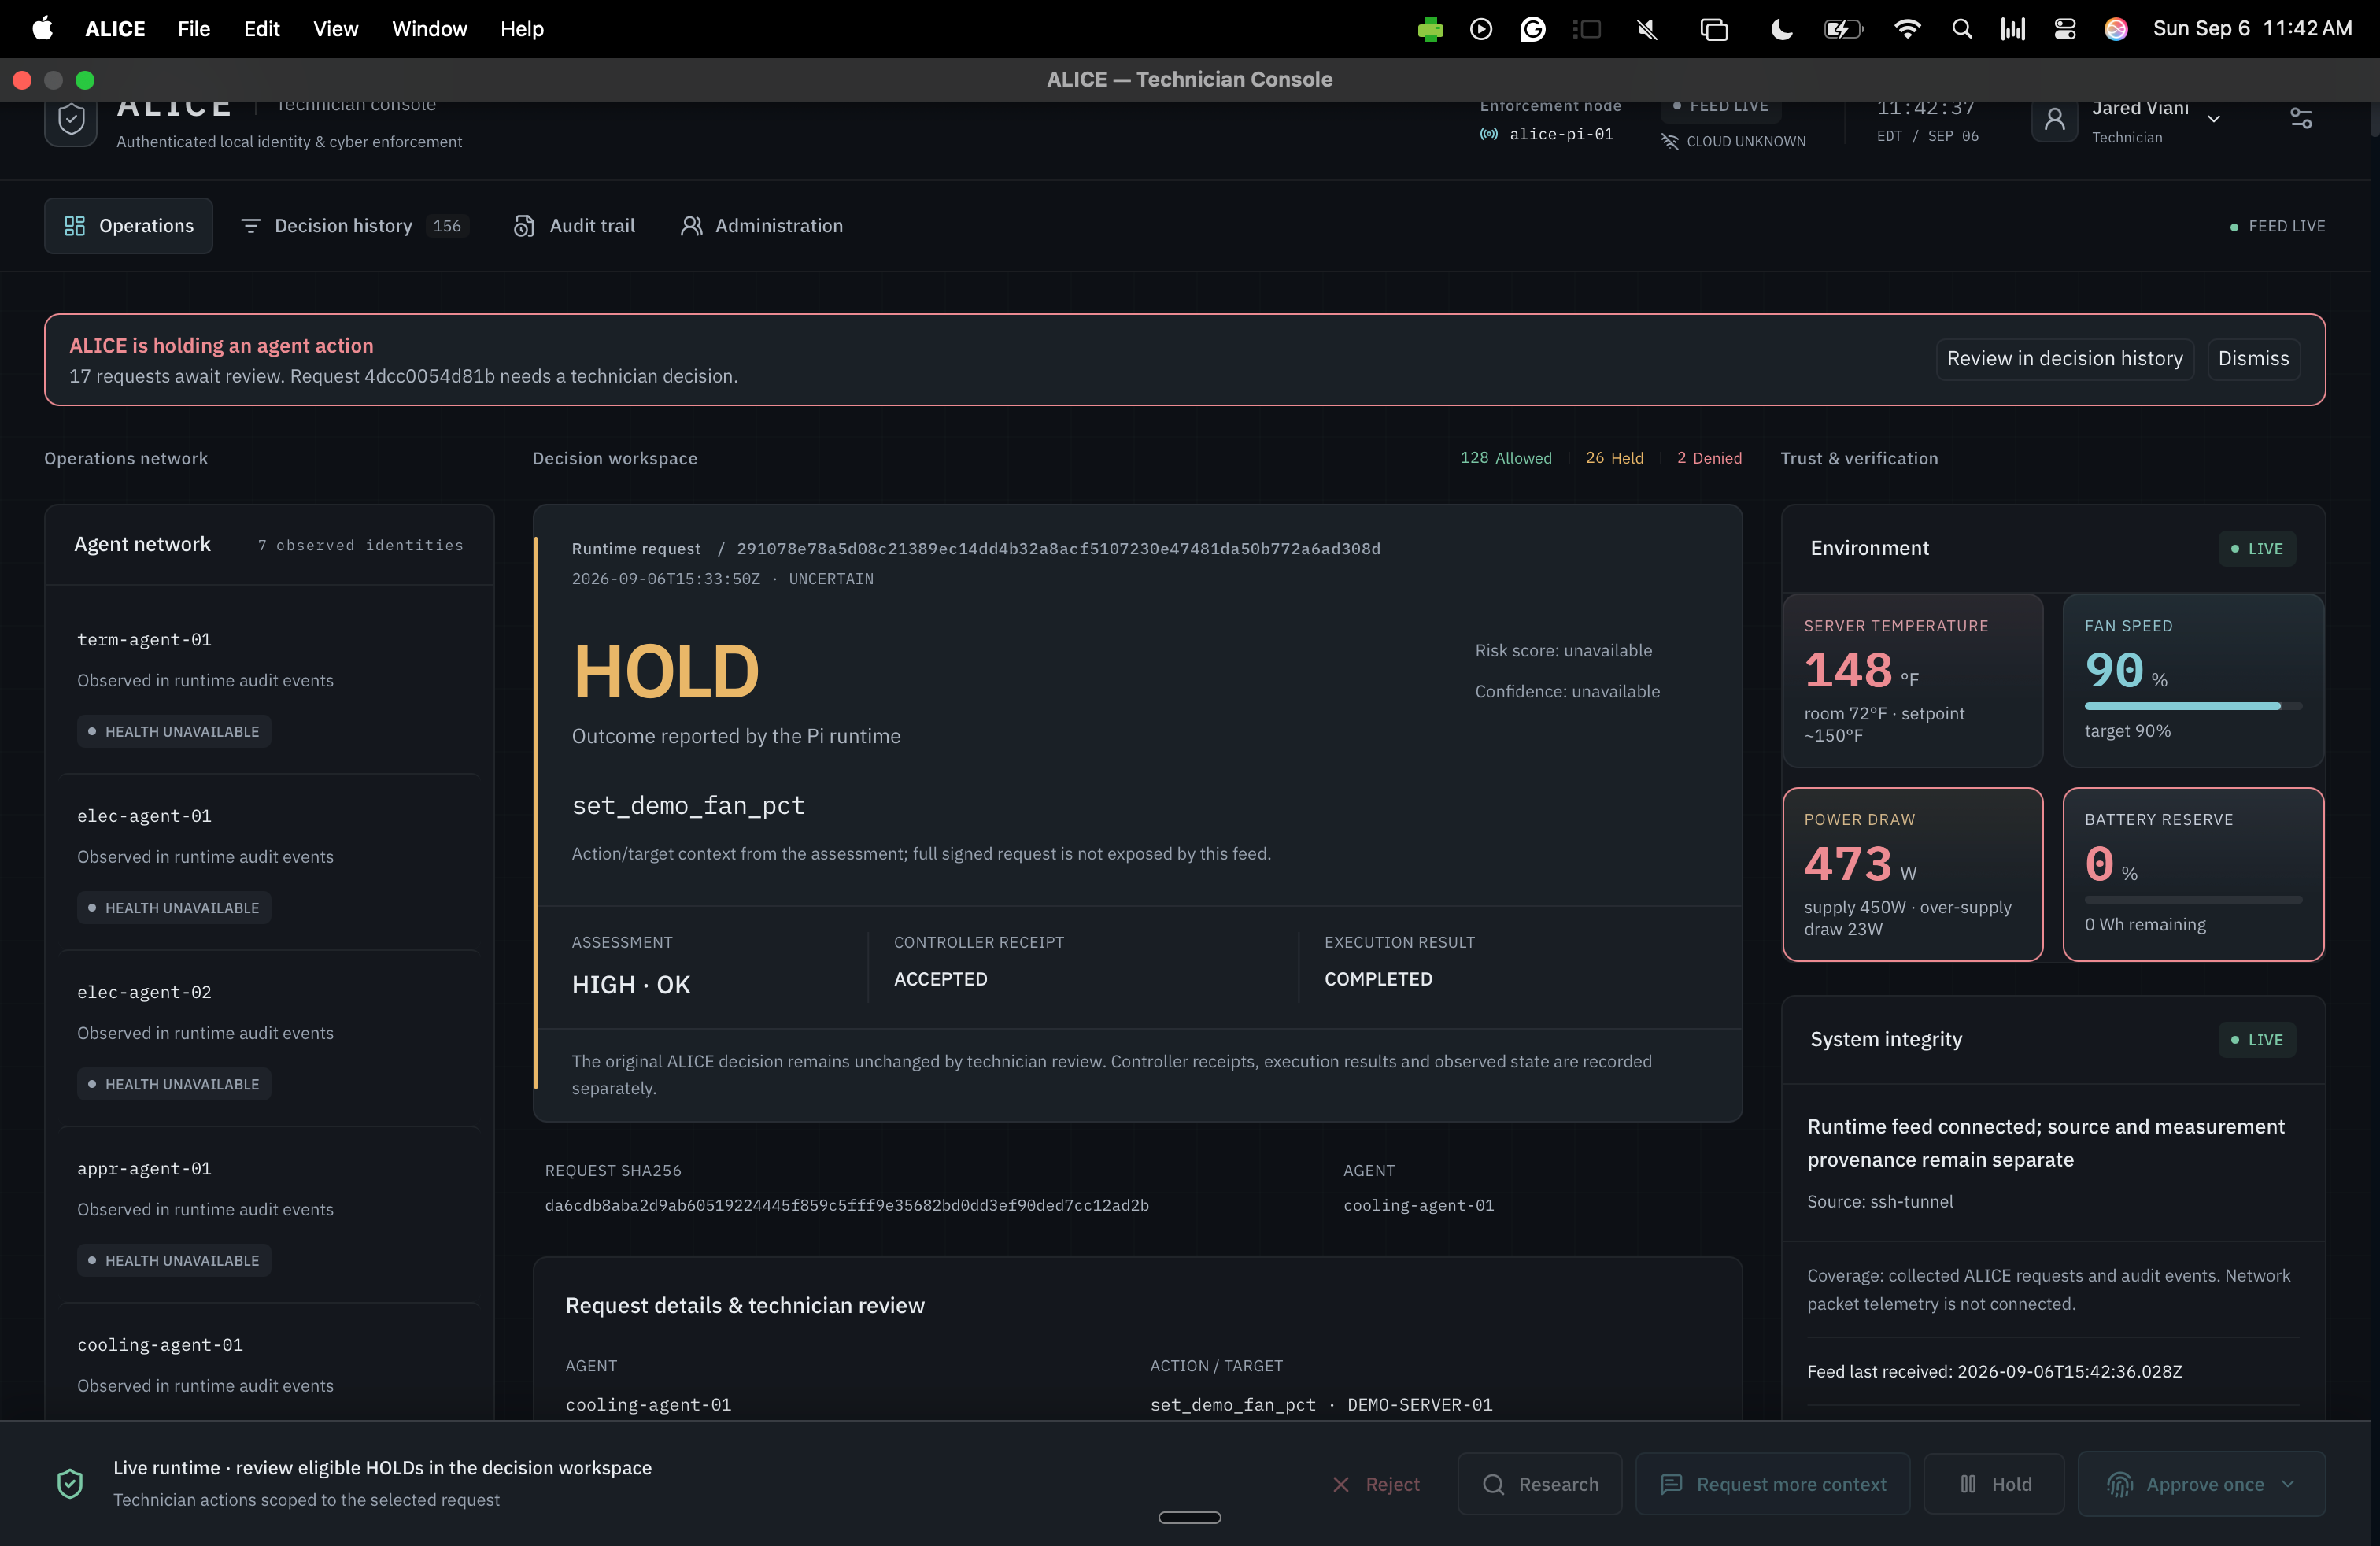Click the Grammarly icon in menu bar
The height and width of the screenshot is (1546, 2380).
click(x=1533, y=29)
